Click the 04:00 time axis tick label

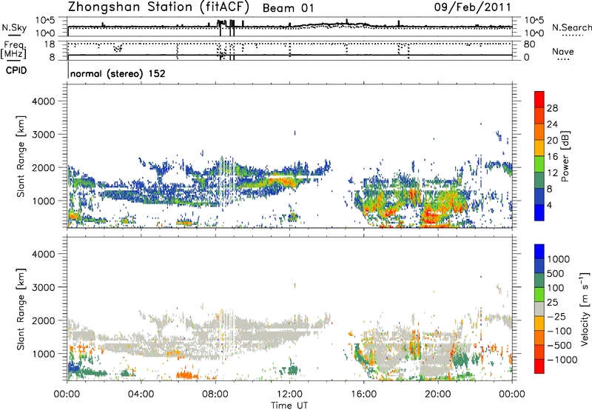[141, 394]
